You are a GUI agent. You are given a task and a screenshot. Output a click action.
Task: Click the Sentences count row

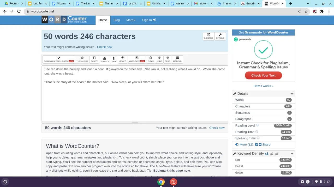click(264, 113)
